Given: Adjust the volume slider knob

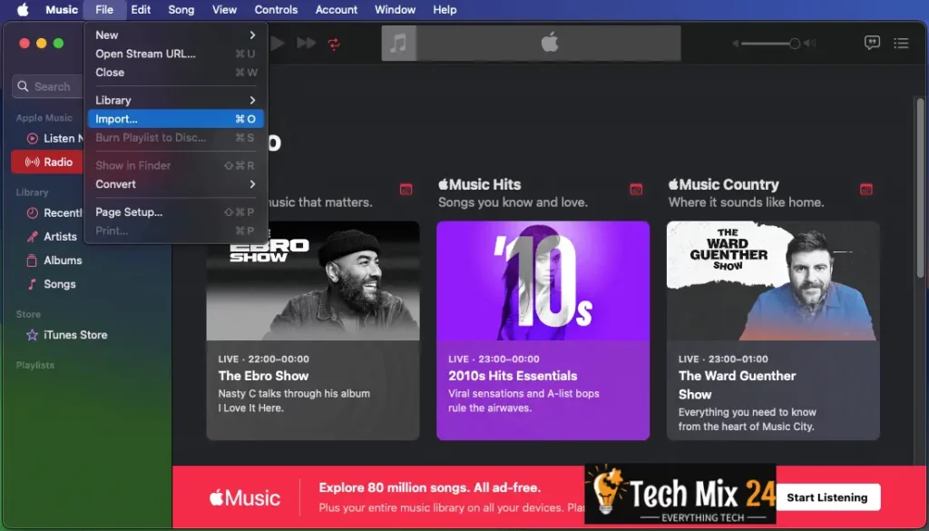Looking at the screenshot, I should (795, 44).
